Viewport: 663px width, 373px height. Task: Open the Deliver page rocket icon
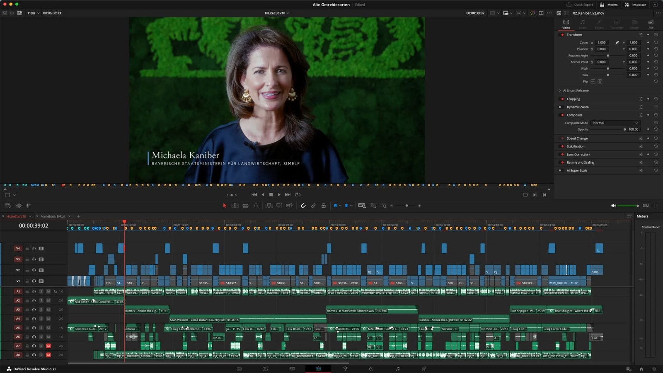(x=424, y=369)
